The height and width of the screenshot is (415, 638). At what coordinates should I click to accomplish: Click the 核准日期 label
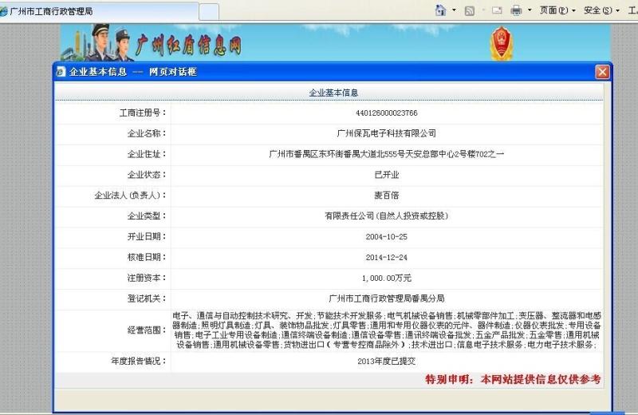click(x=147, y=258)
